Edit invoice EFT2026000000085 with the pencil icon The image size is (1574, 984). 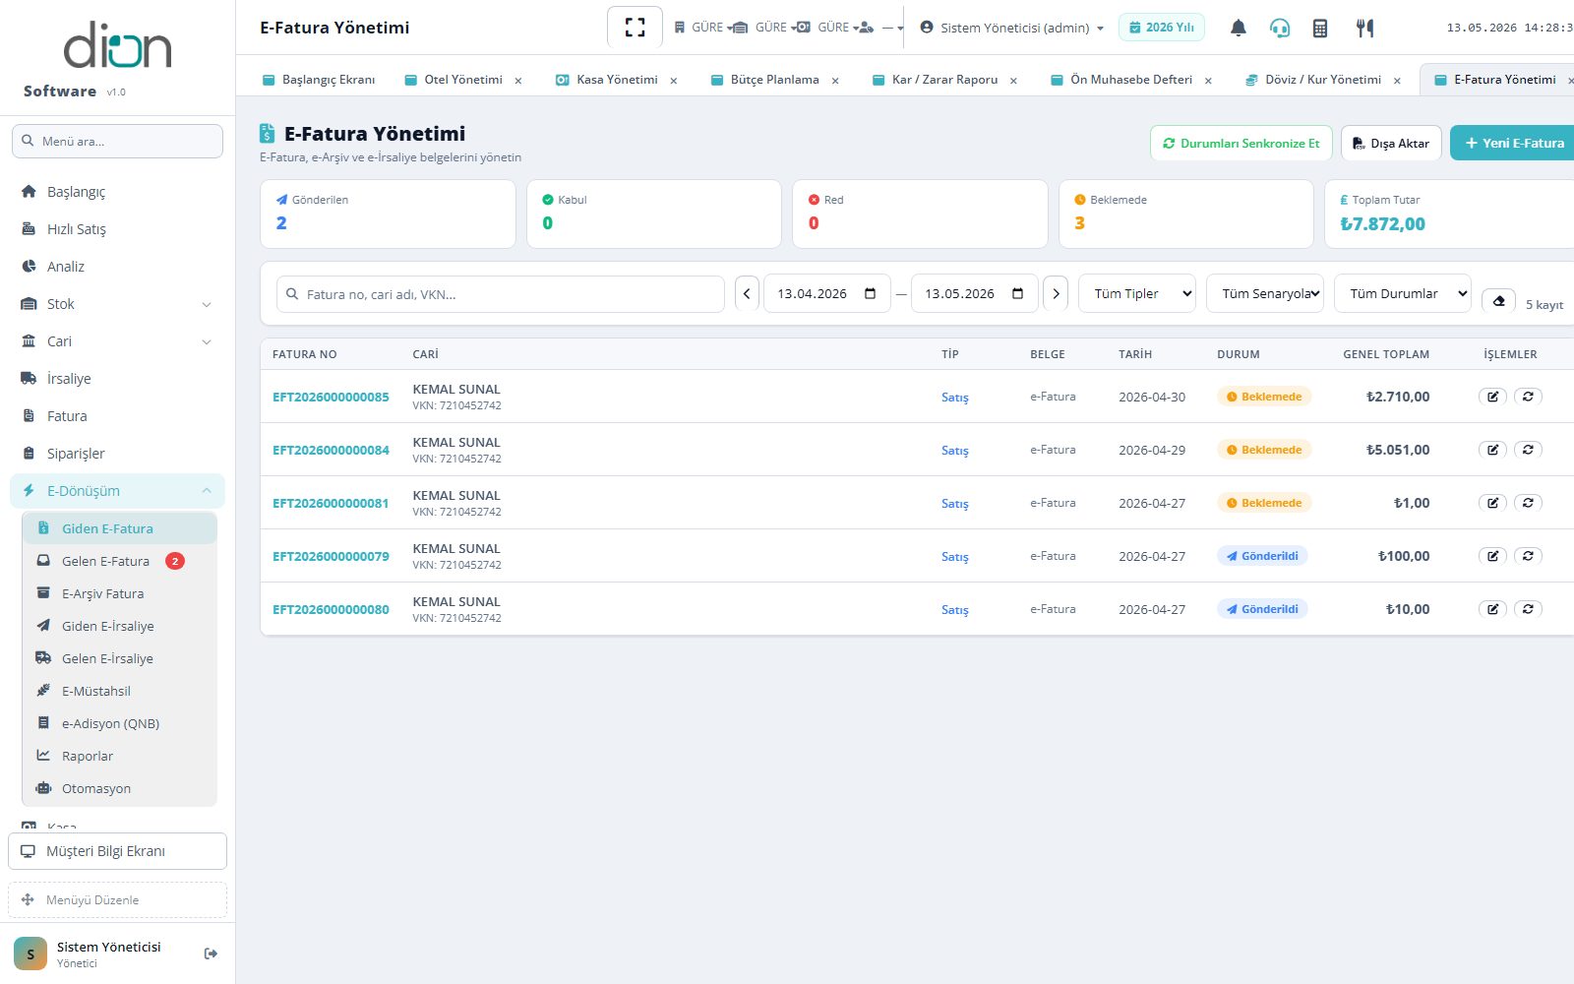tap(1492, 397)
